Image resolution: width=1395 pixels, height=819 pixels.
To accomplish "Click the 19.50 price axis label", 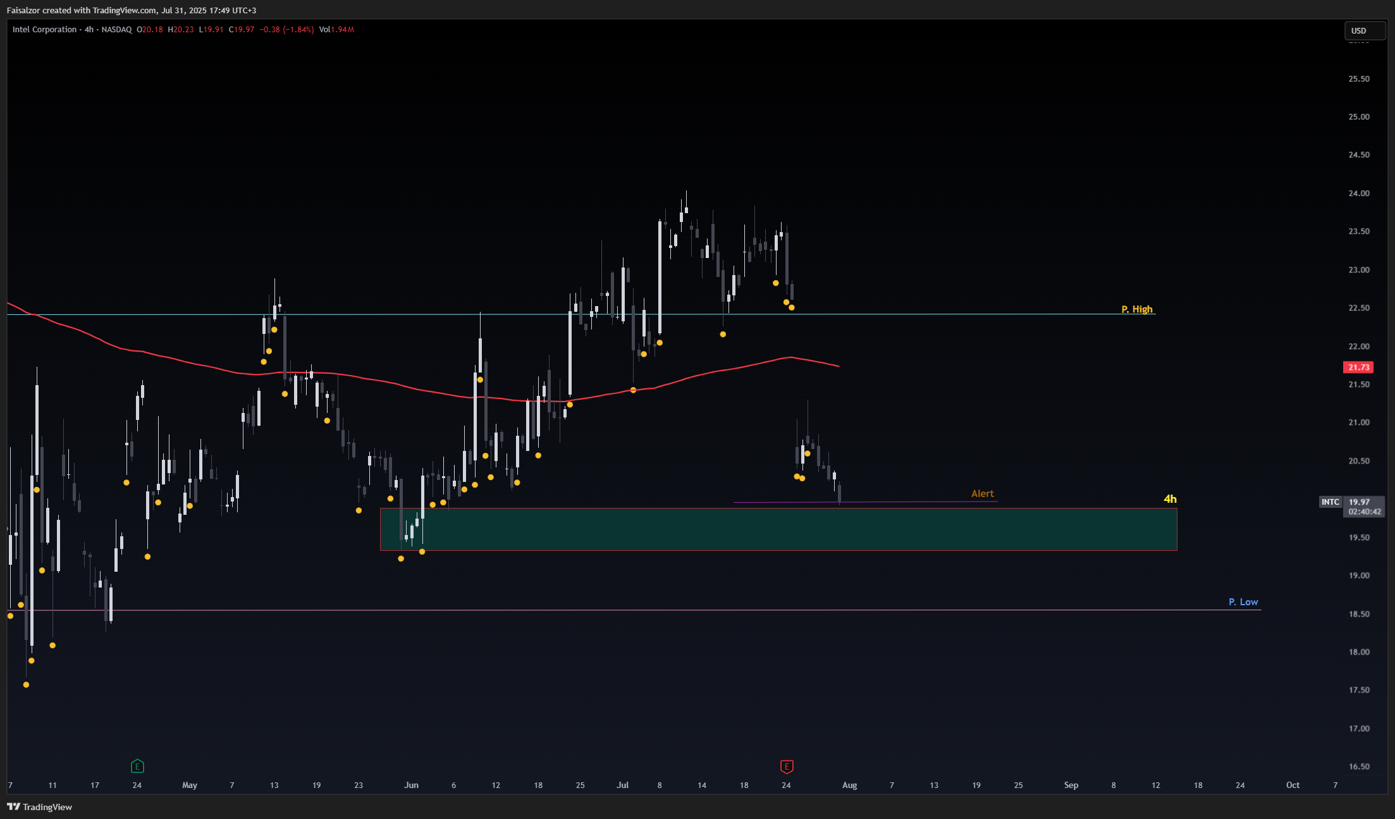I will pos(1359,538).
